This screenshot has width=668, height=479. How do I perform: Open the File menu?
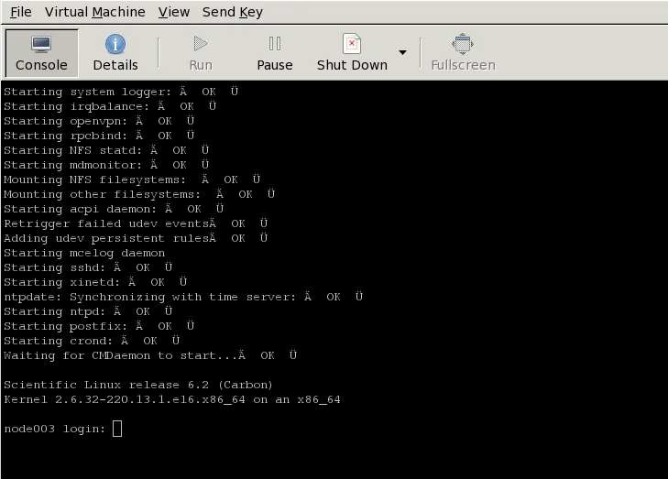(20, 12)
